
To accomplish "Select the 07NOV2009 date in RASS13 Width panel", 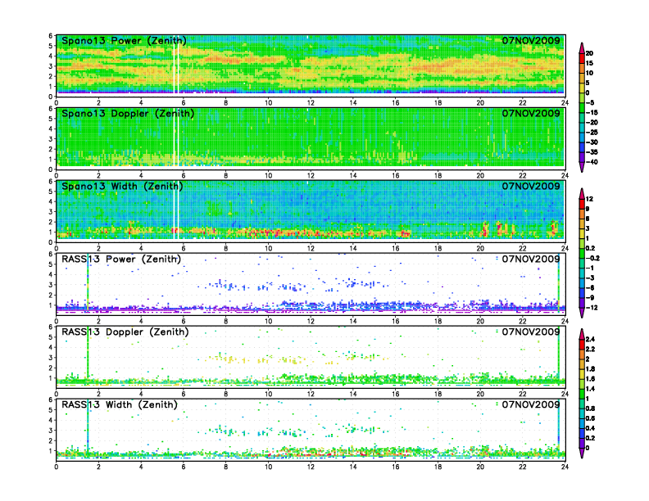I will 531,404.
